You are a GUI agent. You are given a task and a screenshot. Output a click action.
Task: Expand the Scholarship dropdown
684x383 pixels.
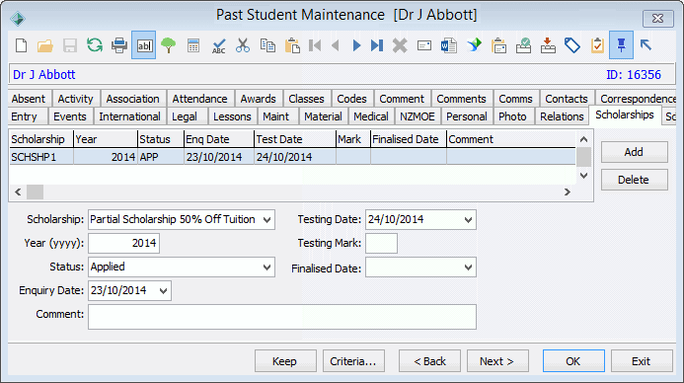(x=266, y=220)
